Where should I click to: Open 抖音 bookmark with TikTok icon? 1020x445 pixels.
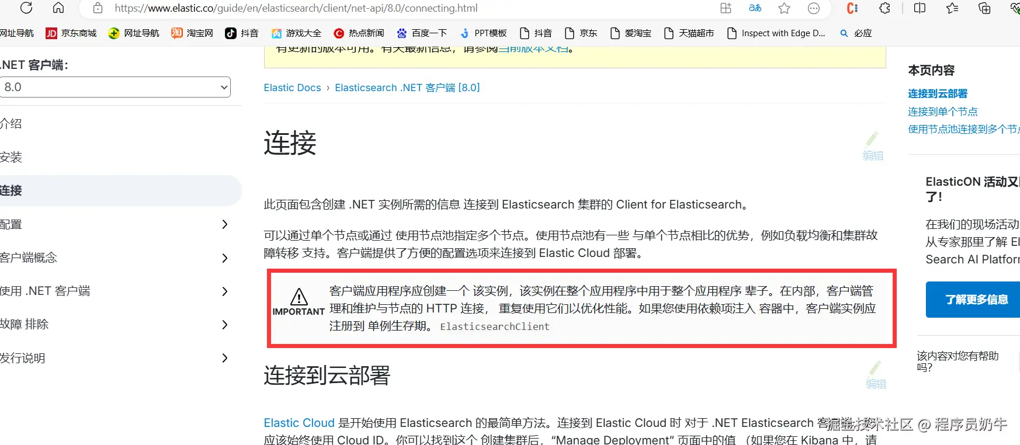242,33
